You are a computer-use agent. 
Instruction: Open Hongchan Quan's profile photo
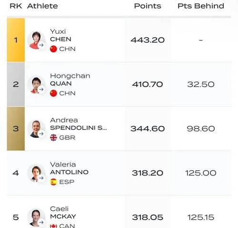(36, 84)
